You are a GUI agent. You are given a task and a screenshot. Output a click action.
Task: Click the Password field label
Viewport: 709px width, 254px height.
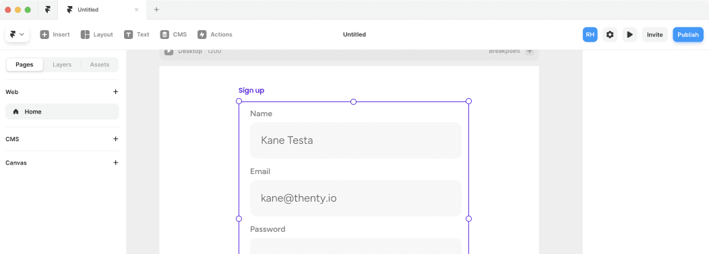[268, 229]
